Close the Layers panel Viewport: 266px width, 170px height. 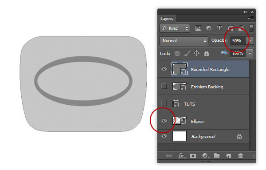(252, 12)
